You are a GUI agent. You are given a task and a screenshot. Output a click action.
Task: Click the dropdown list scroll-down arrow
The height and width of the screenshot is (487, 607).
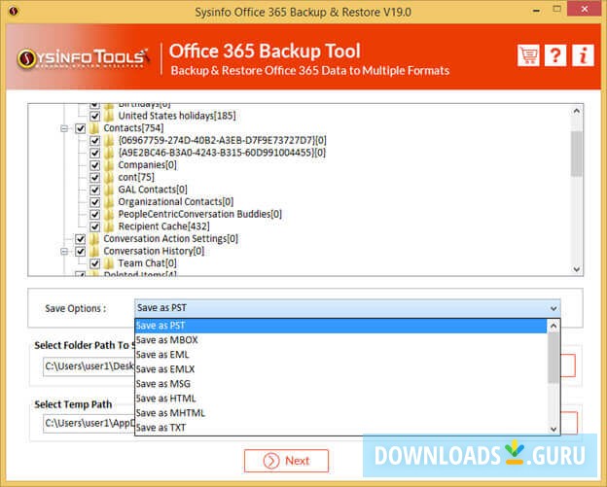tap(553, 429)
